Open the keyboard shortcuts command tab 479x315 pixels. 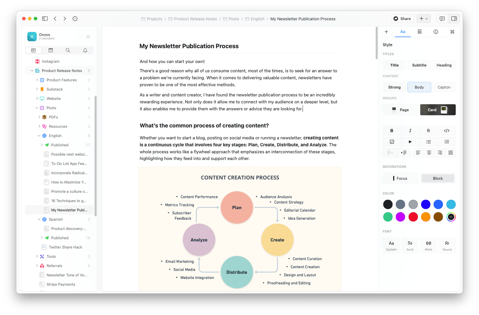tap(452, 32)
